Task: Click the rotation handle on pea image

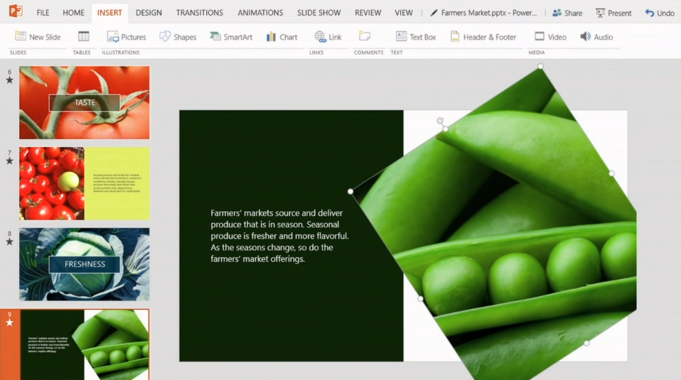Action: (440, 121)
